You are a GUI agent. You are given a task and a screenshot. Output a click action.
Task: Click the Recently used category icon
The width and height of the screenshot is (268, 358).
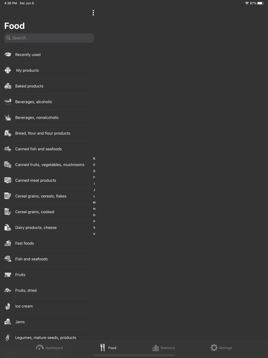8,54
